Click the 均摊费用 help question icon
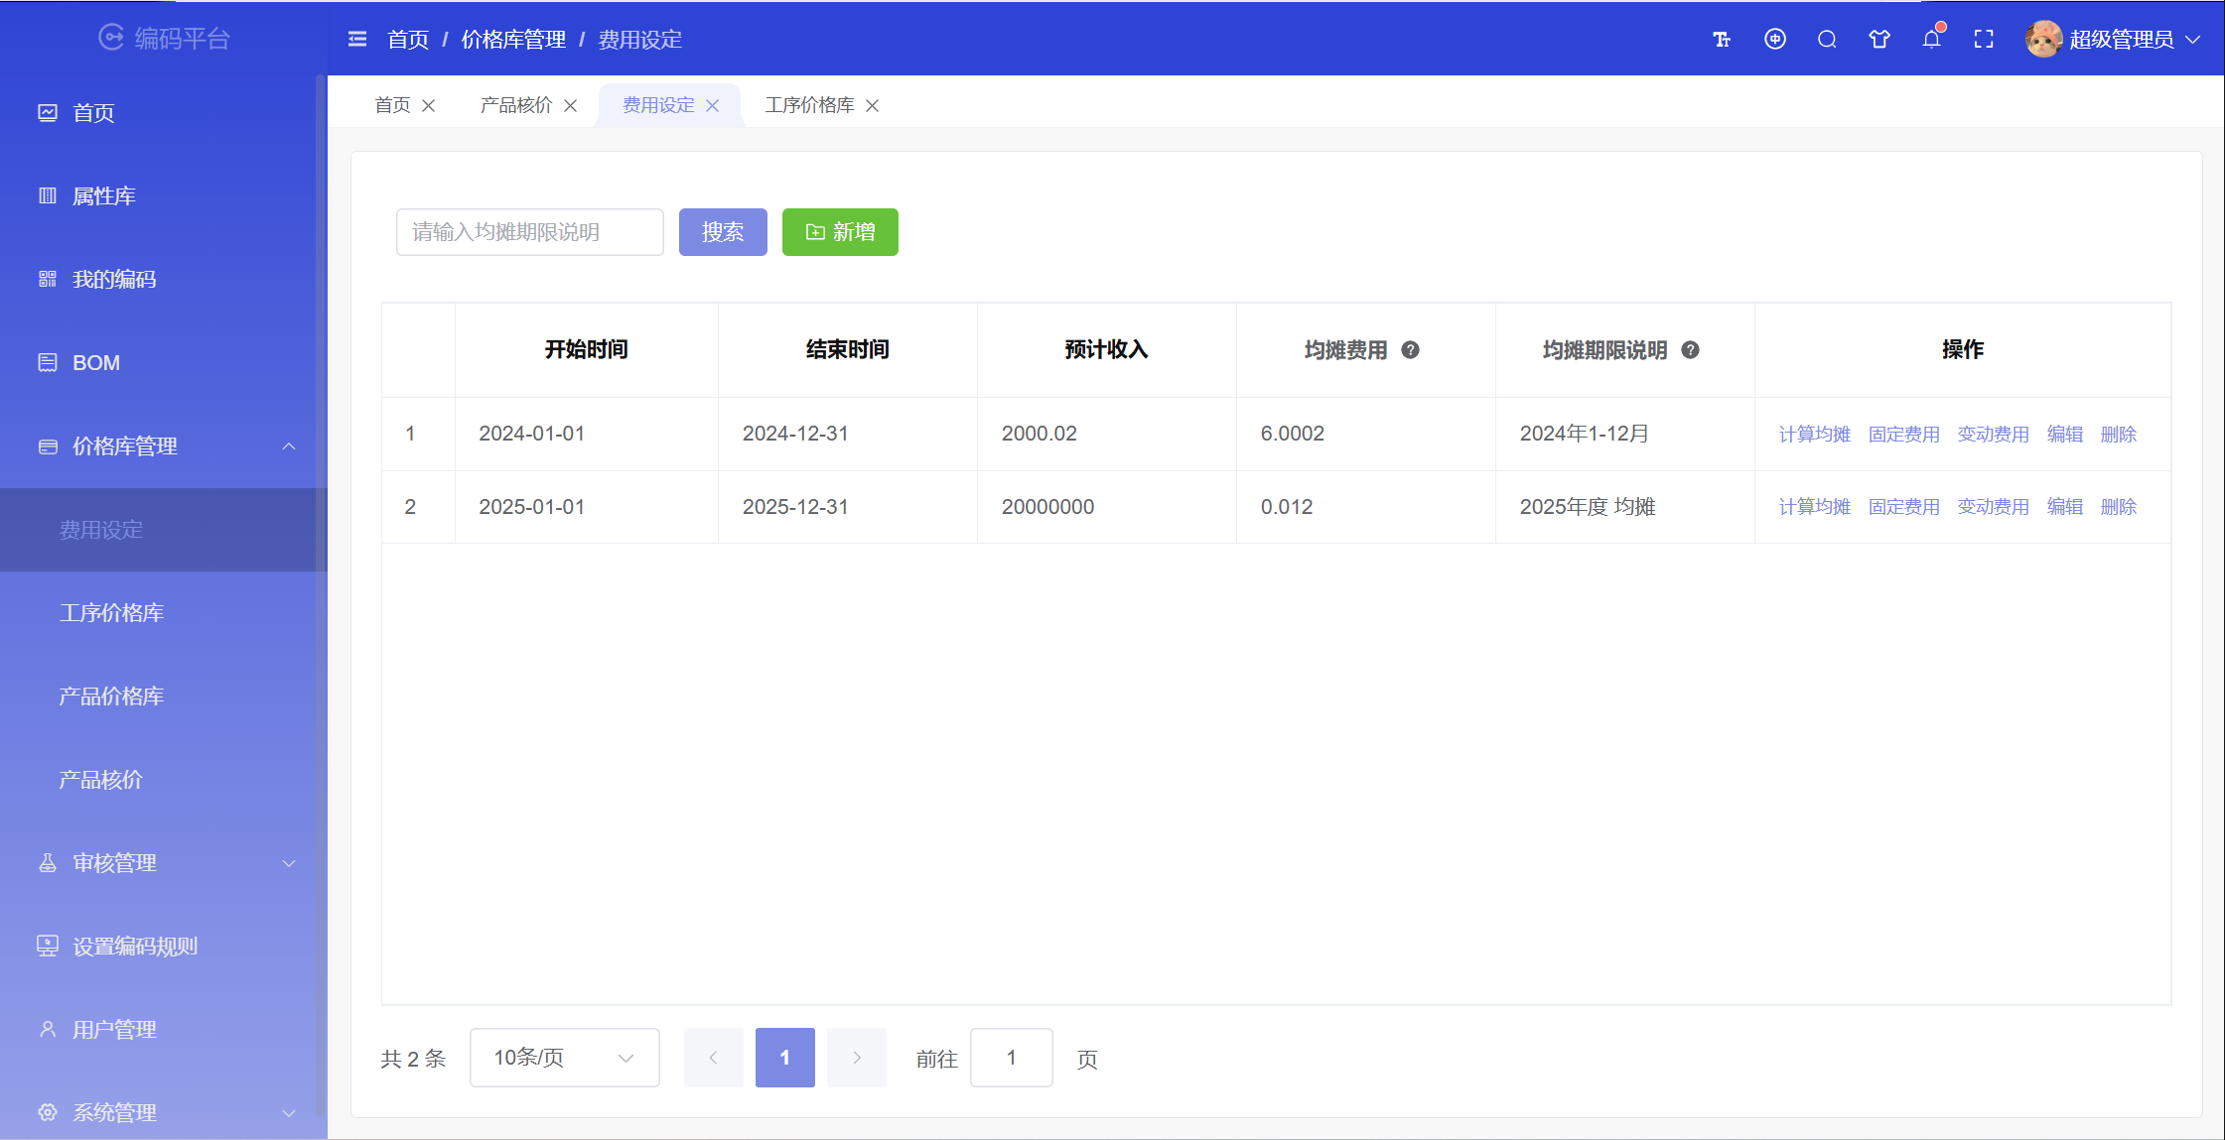This screenshot has height=1140, width=2225. pyautogui.click(x=1410, y=350)
